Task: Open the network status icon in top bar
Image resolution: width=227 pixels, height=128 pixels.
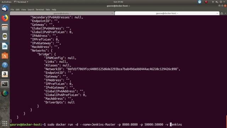Action: pyautogui.click(x=213, y=2)
